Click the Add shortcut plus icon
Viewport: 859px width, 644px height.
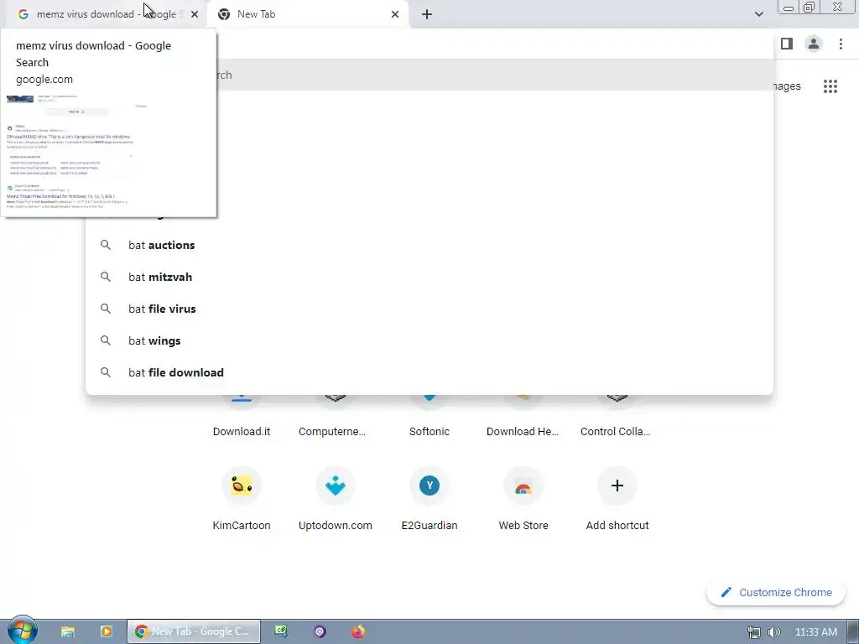(x=617, y=486)
